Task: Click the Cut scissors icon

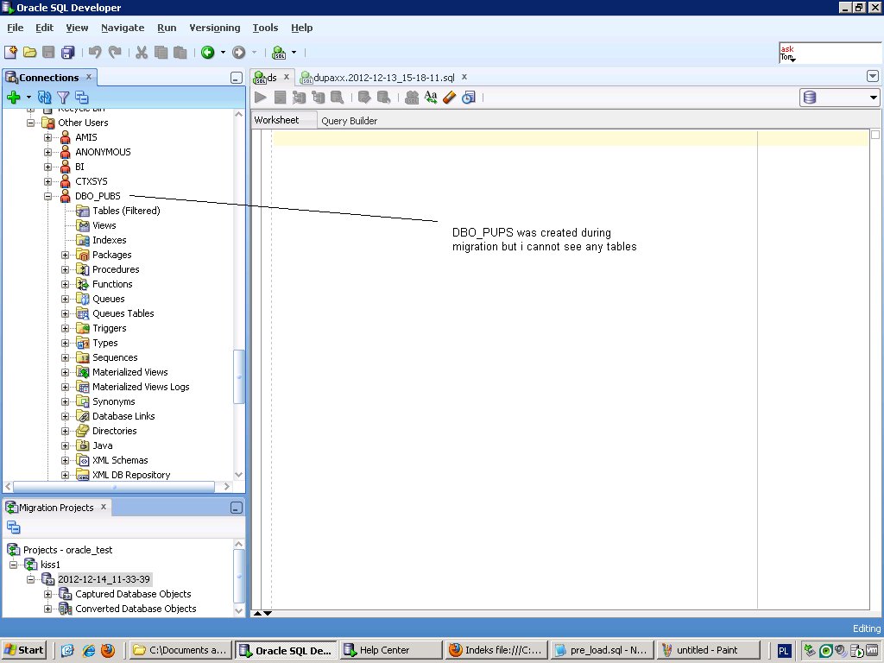Action: tap(142, 53)
